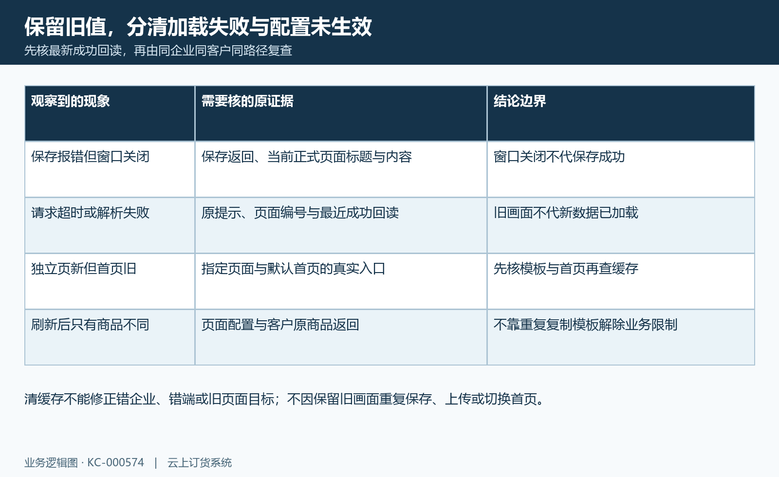Click the 结论边界 column header
The height and width of the screenshot is (477, 779).
pyautogui.click(x=621, y=113)
